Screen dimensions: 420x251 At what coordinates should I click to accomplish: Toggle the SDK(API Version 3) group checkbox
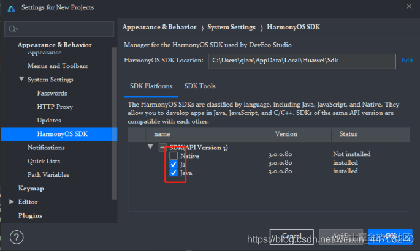[162, 148]
